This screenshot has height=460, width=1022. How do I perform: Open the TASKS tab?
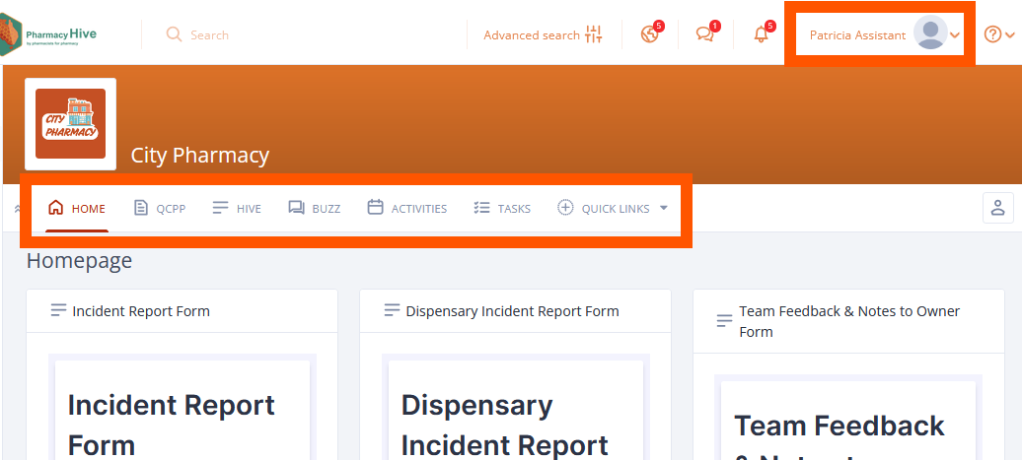502,209
